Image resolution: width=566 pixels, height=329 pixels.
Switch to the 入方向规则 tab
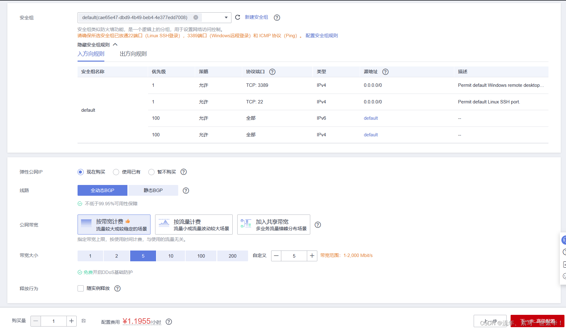(x=91, y=54)
